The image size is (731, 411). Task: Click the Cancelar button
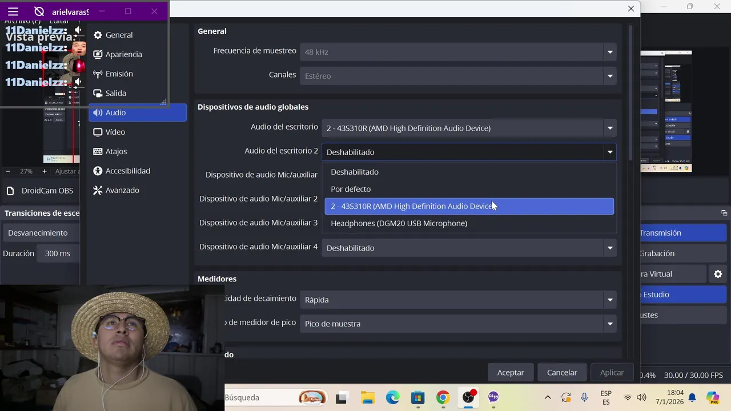pyautogui.click(x=562, y=372)
